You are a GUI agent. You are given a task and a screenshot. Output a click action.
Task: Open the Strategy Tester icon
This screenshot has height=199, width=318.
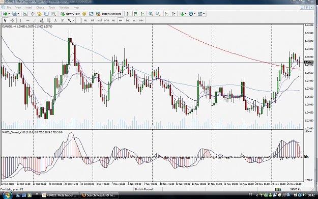(53, 14)
